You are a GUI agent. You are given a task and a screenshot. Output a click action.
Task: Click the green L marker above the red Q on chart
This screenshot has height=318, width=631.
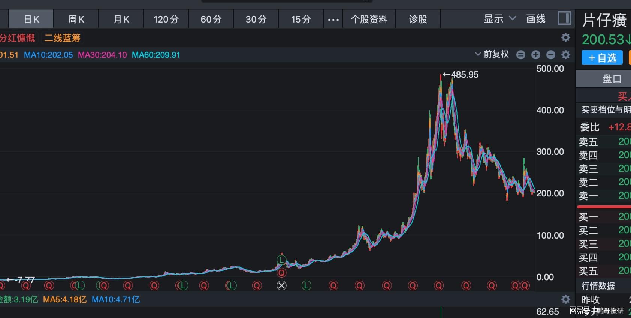(x=281, y=259)
